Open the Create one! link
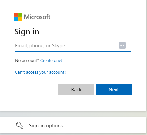 tap(51, 61)
